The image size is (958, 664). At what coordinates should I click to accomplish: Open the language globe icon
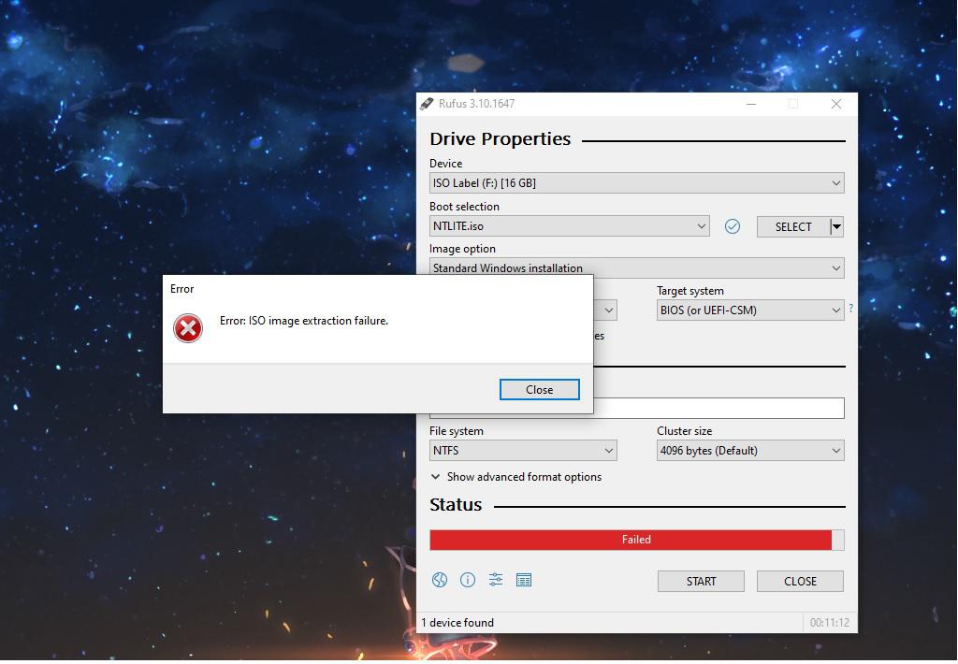click(x=440, y=580)
